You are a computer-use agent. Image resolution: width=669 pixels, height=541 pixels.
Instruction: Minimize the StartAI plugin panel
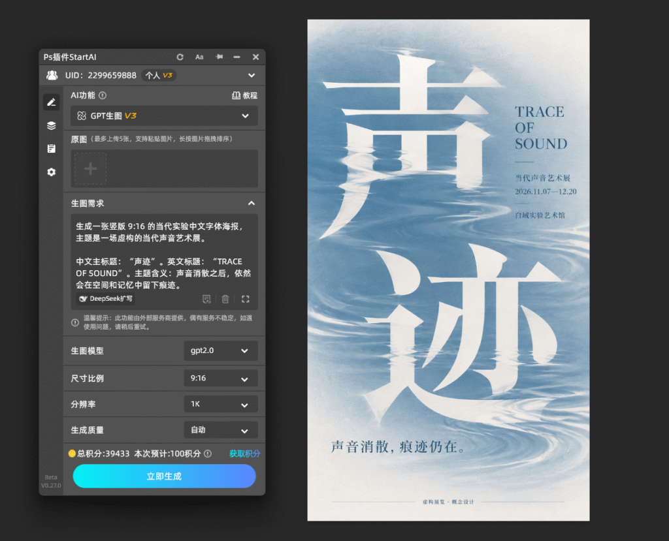tap(237, 57)
